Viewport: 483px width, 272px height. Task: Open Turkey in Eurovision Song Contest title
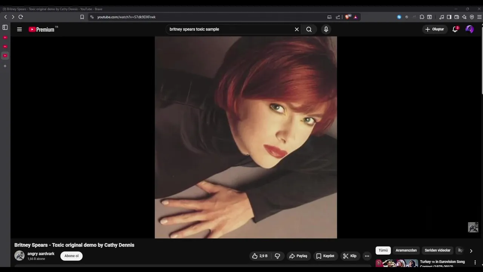click(442, 264)
